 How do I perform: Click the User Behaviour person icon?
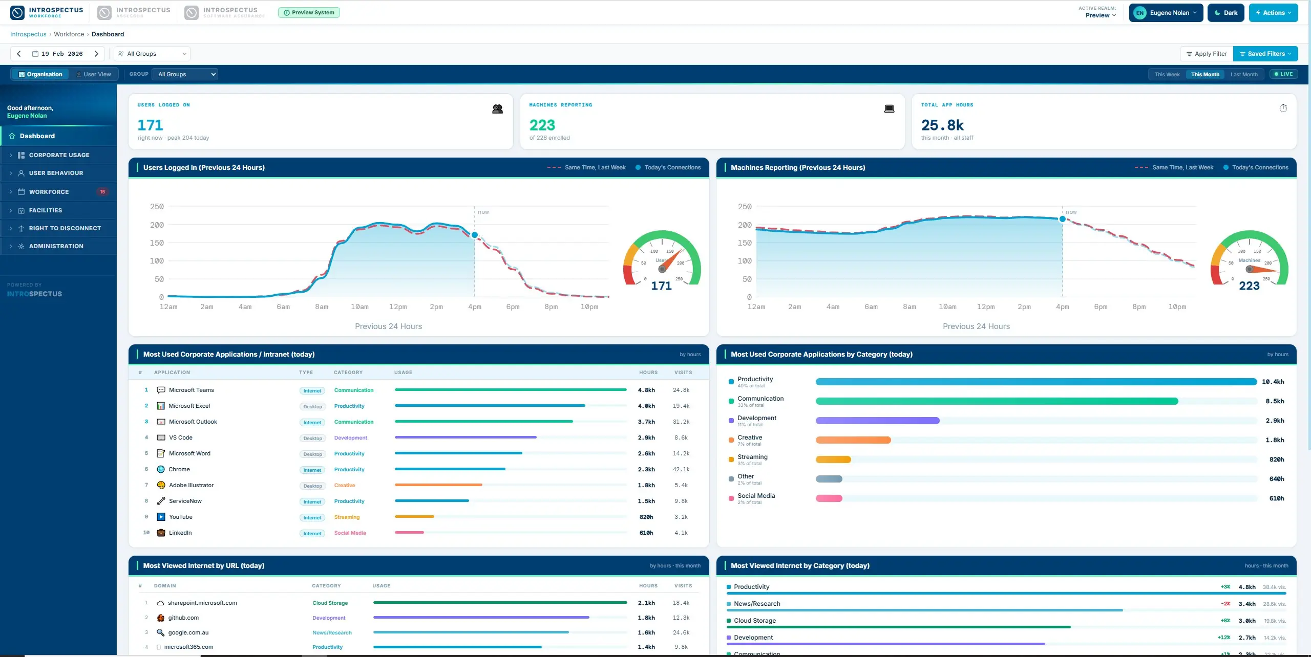pyautogui.click(x=21, y=173)
